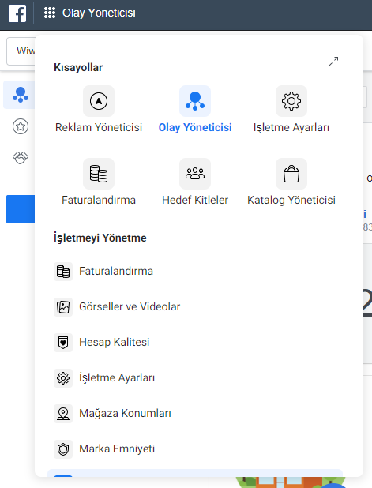372x488 pixels.
Task: Click the Facebook logo icon
Action: 17,13
